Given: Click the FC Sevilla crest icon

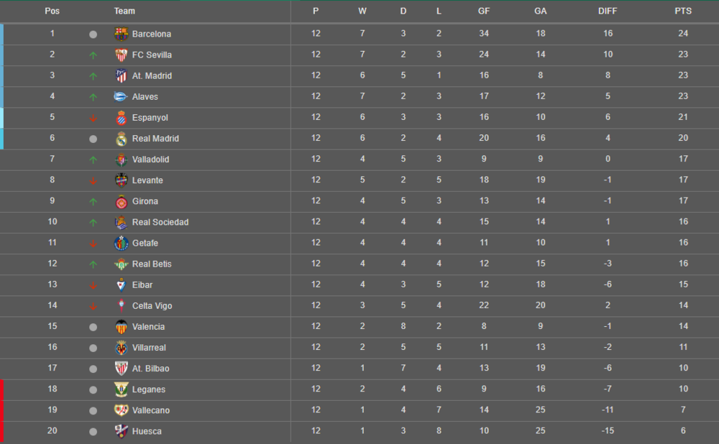Looking at the screenshot, I should 121,55.
